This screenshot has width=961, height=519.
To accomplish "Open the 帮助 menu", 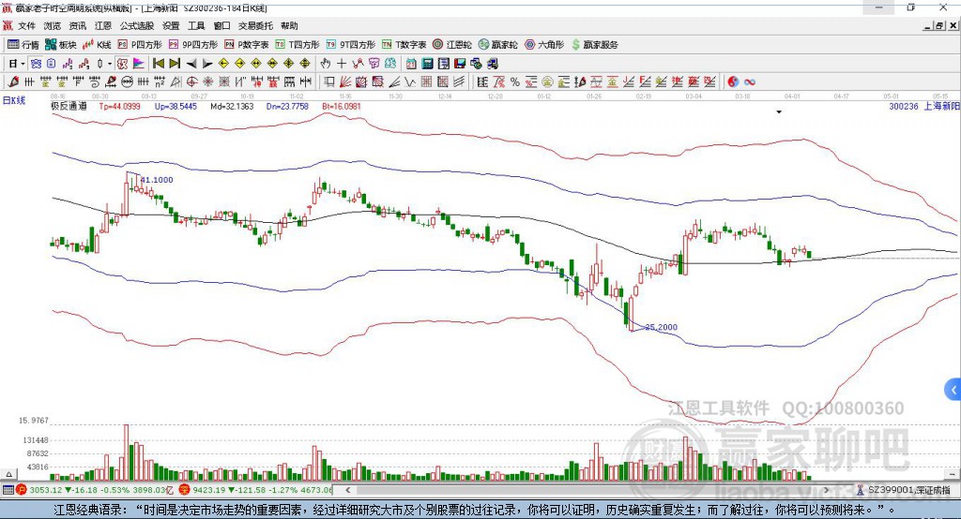I will (x=289, y=25).
